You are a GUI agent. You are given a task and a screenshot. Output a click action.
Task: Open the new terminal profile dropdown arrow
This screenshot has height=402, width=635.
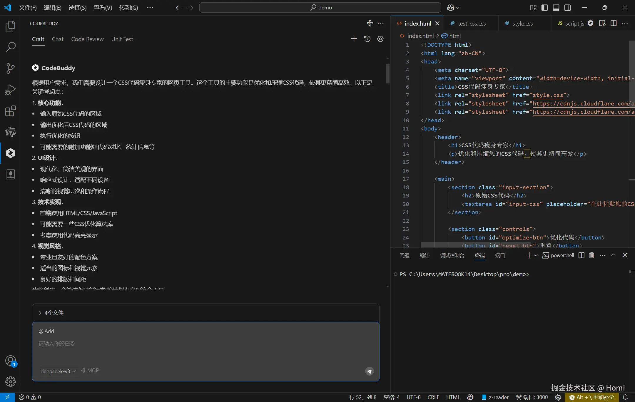point(536,255)
